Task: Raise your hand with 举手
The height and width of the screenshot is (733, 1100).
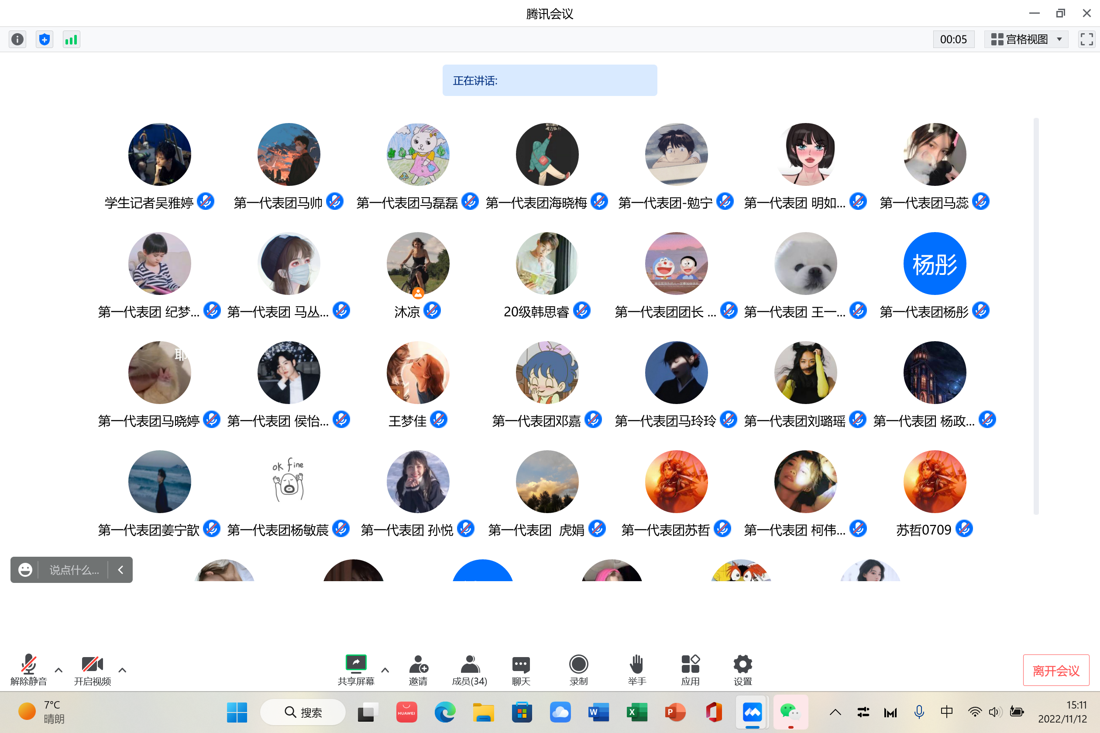Action: pos(636,670)
